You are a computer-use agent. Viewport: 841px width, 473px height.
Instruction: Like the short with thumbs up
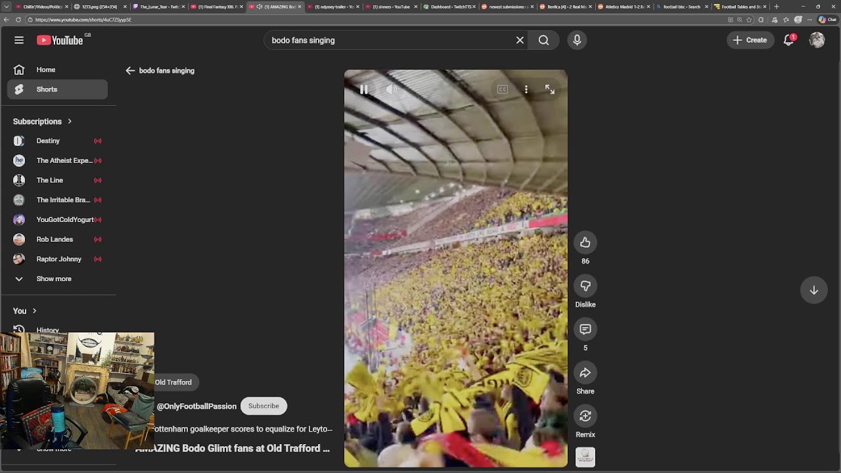point(585,242)
